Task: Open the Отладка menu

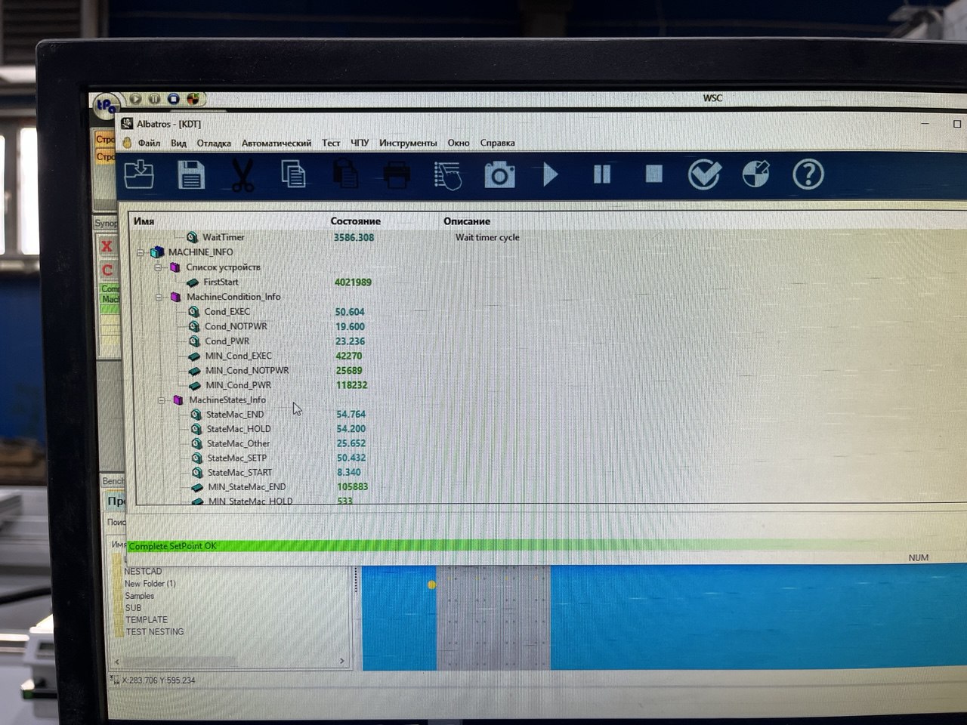Action: pos(214,143)
